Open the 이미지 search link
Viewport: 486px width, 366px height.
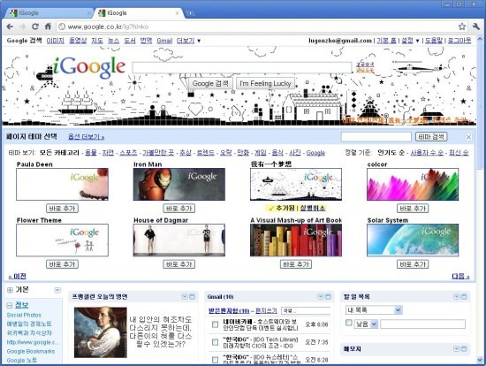[56, 41]
